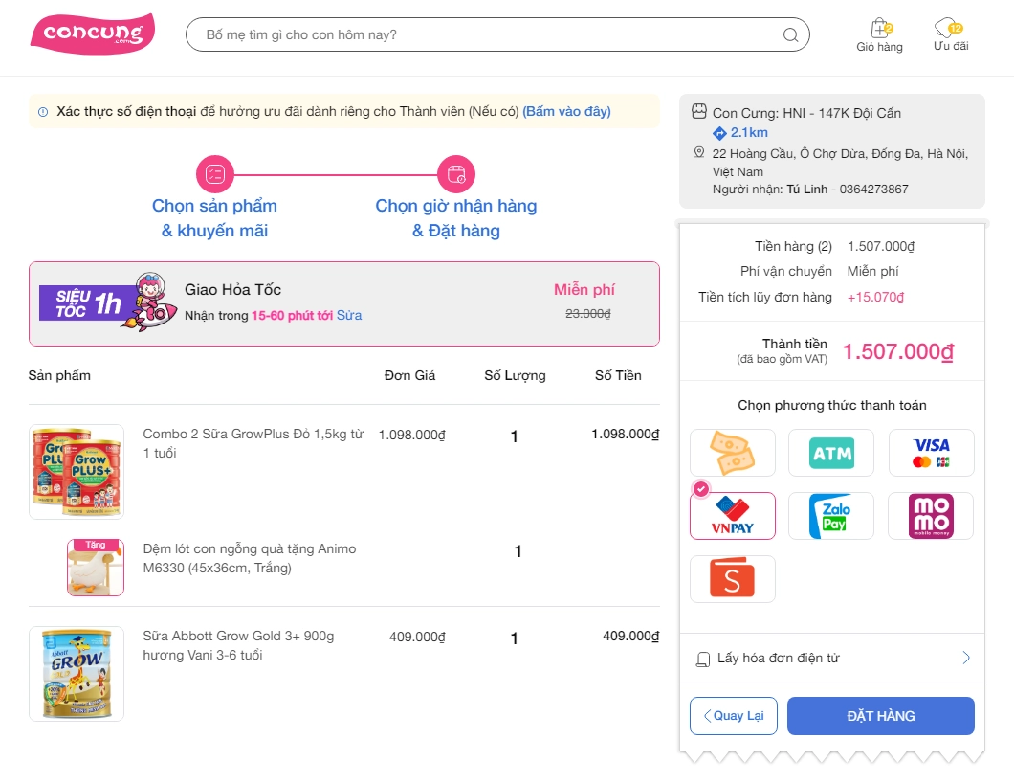Click the Bấm vào đây link
The width and height of the screenshot is (1014, 783).
[566, 112]
